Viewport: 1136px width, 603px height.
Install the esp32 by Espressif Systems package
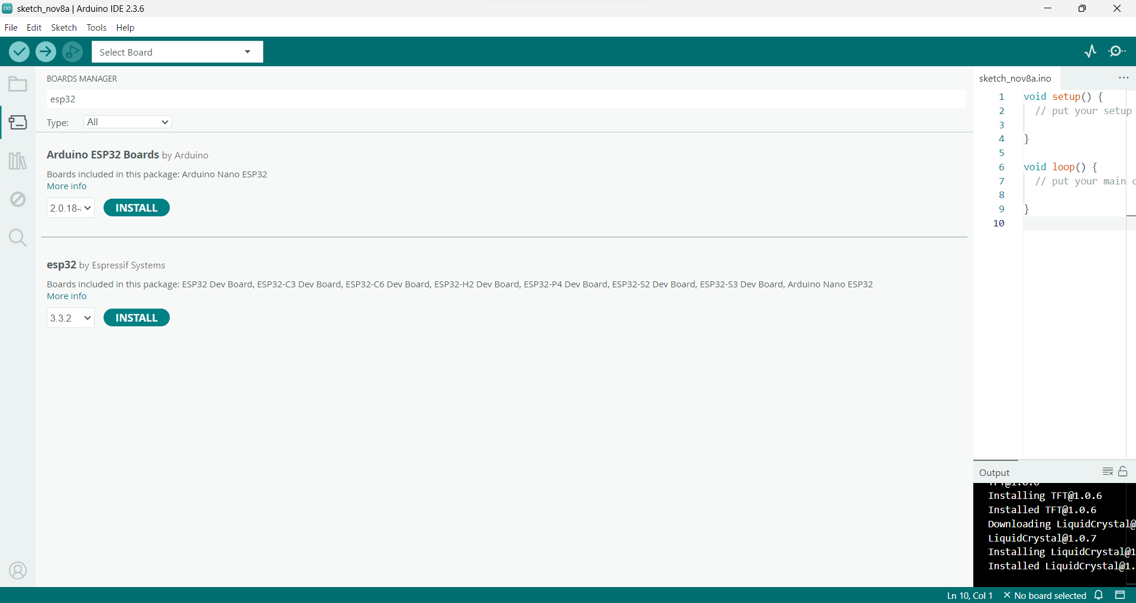pos(137,318)
